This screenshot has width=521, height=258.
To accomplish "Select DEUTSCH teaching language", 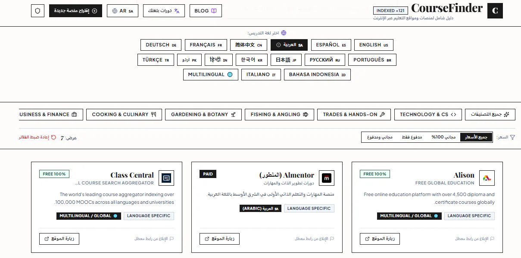I will [161, 45].
